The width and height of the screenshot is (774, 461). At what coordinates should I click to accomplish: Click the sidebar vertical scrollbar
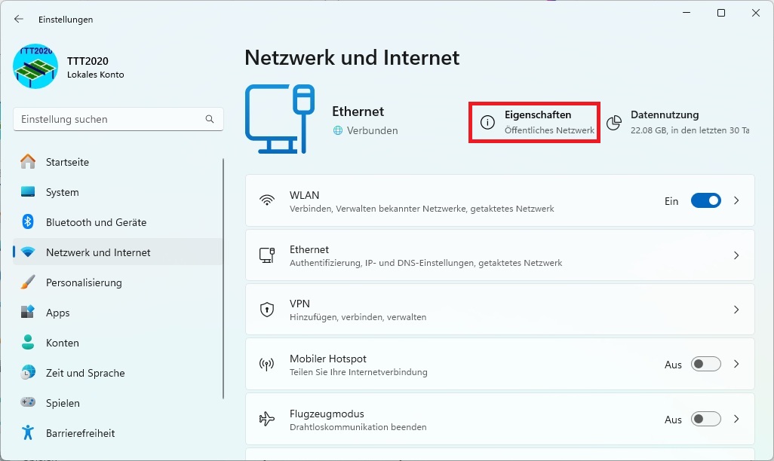tap(223, 279)
